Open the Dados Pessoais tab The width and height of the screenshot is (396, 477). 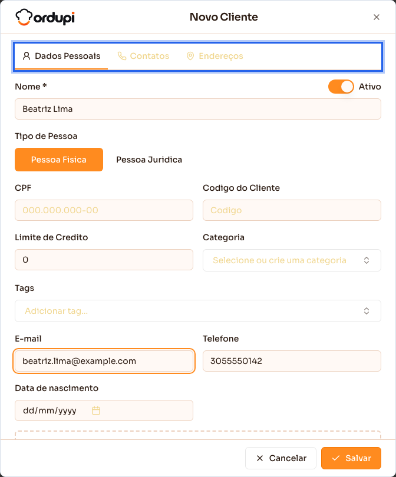61,56
